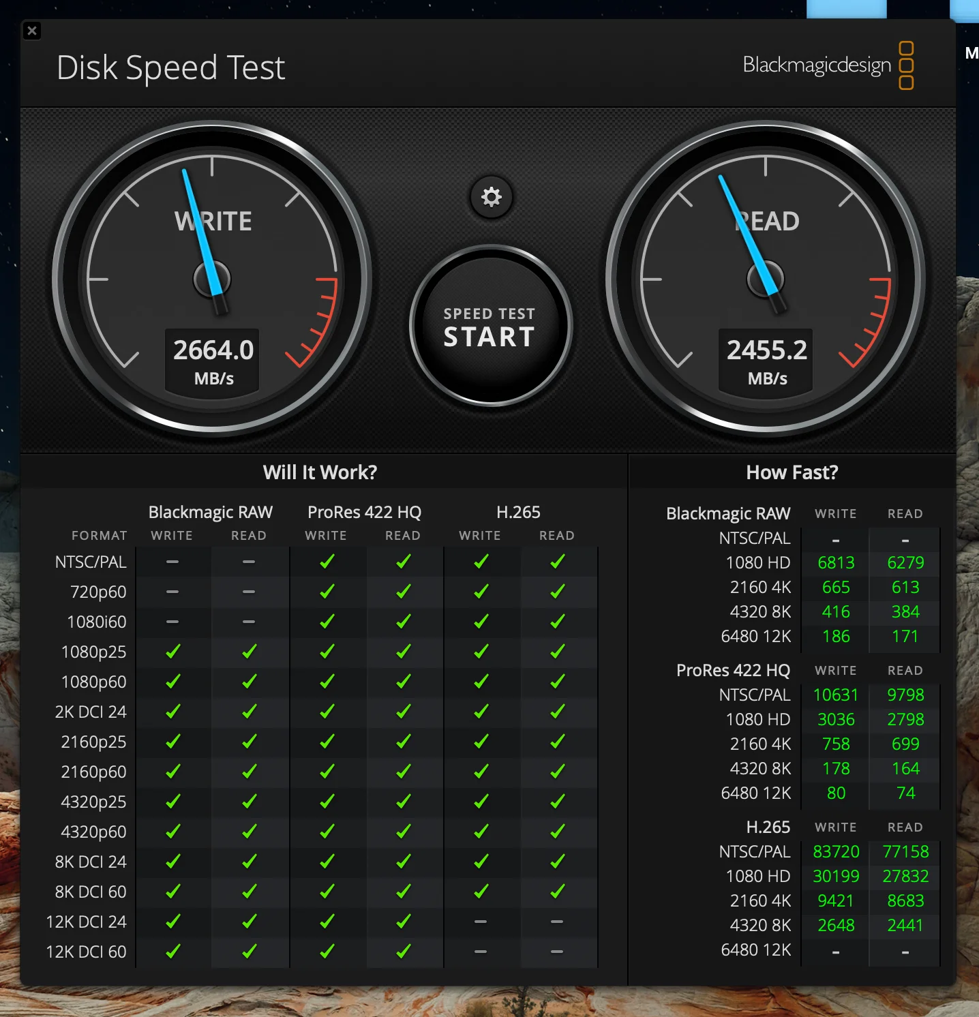The image size is (979, 1017).
Task: Click the Blackmagic RAW read dash for 1080i60
Action: [249, 622]
